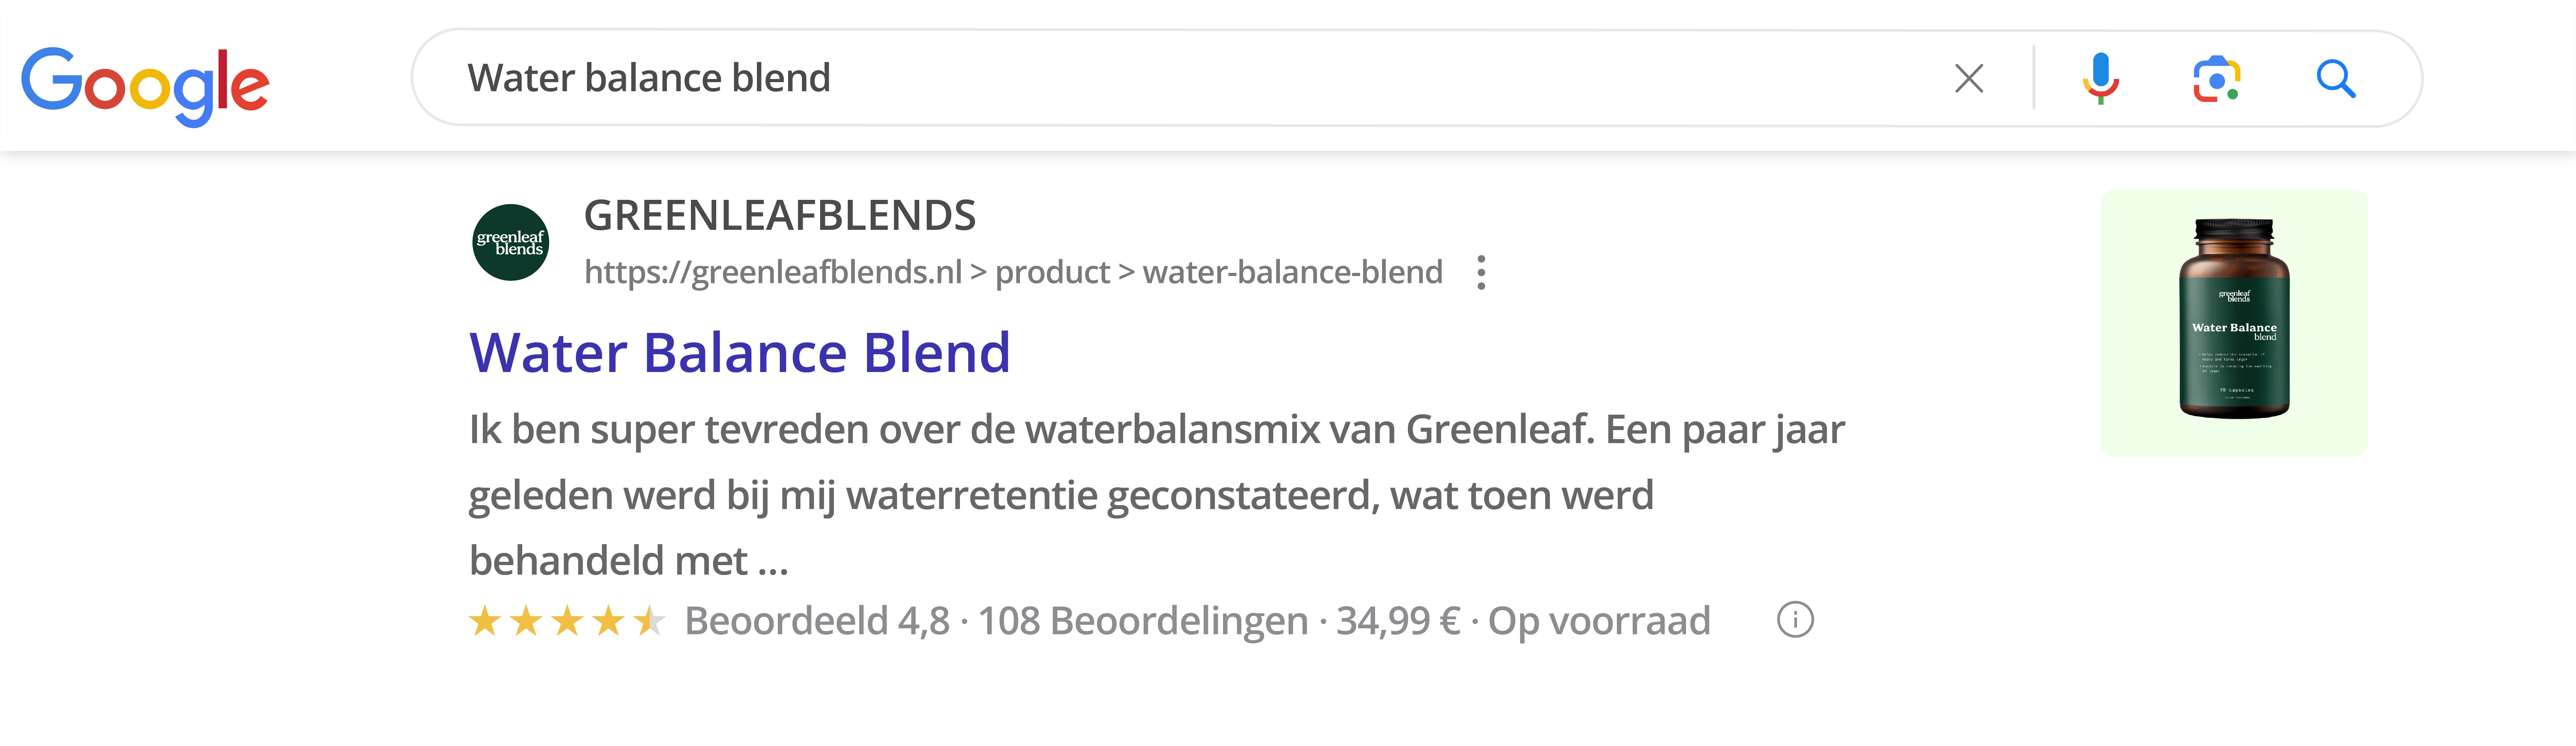Click the star rating icons
Viewport: 2576px width, 746px height.
tap(567, 621)
